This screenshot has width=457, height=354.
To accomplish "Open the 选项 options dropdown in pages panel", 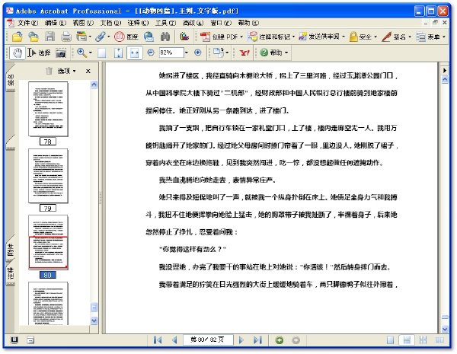I will point(67,71).
